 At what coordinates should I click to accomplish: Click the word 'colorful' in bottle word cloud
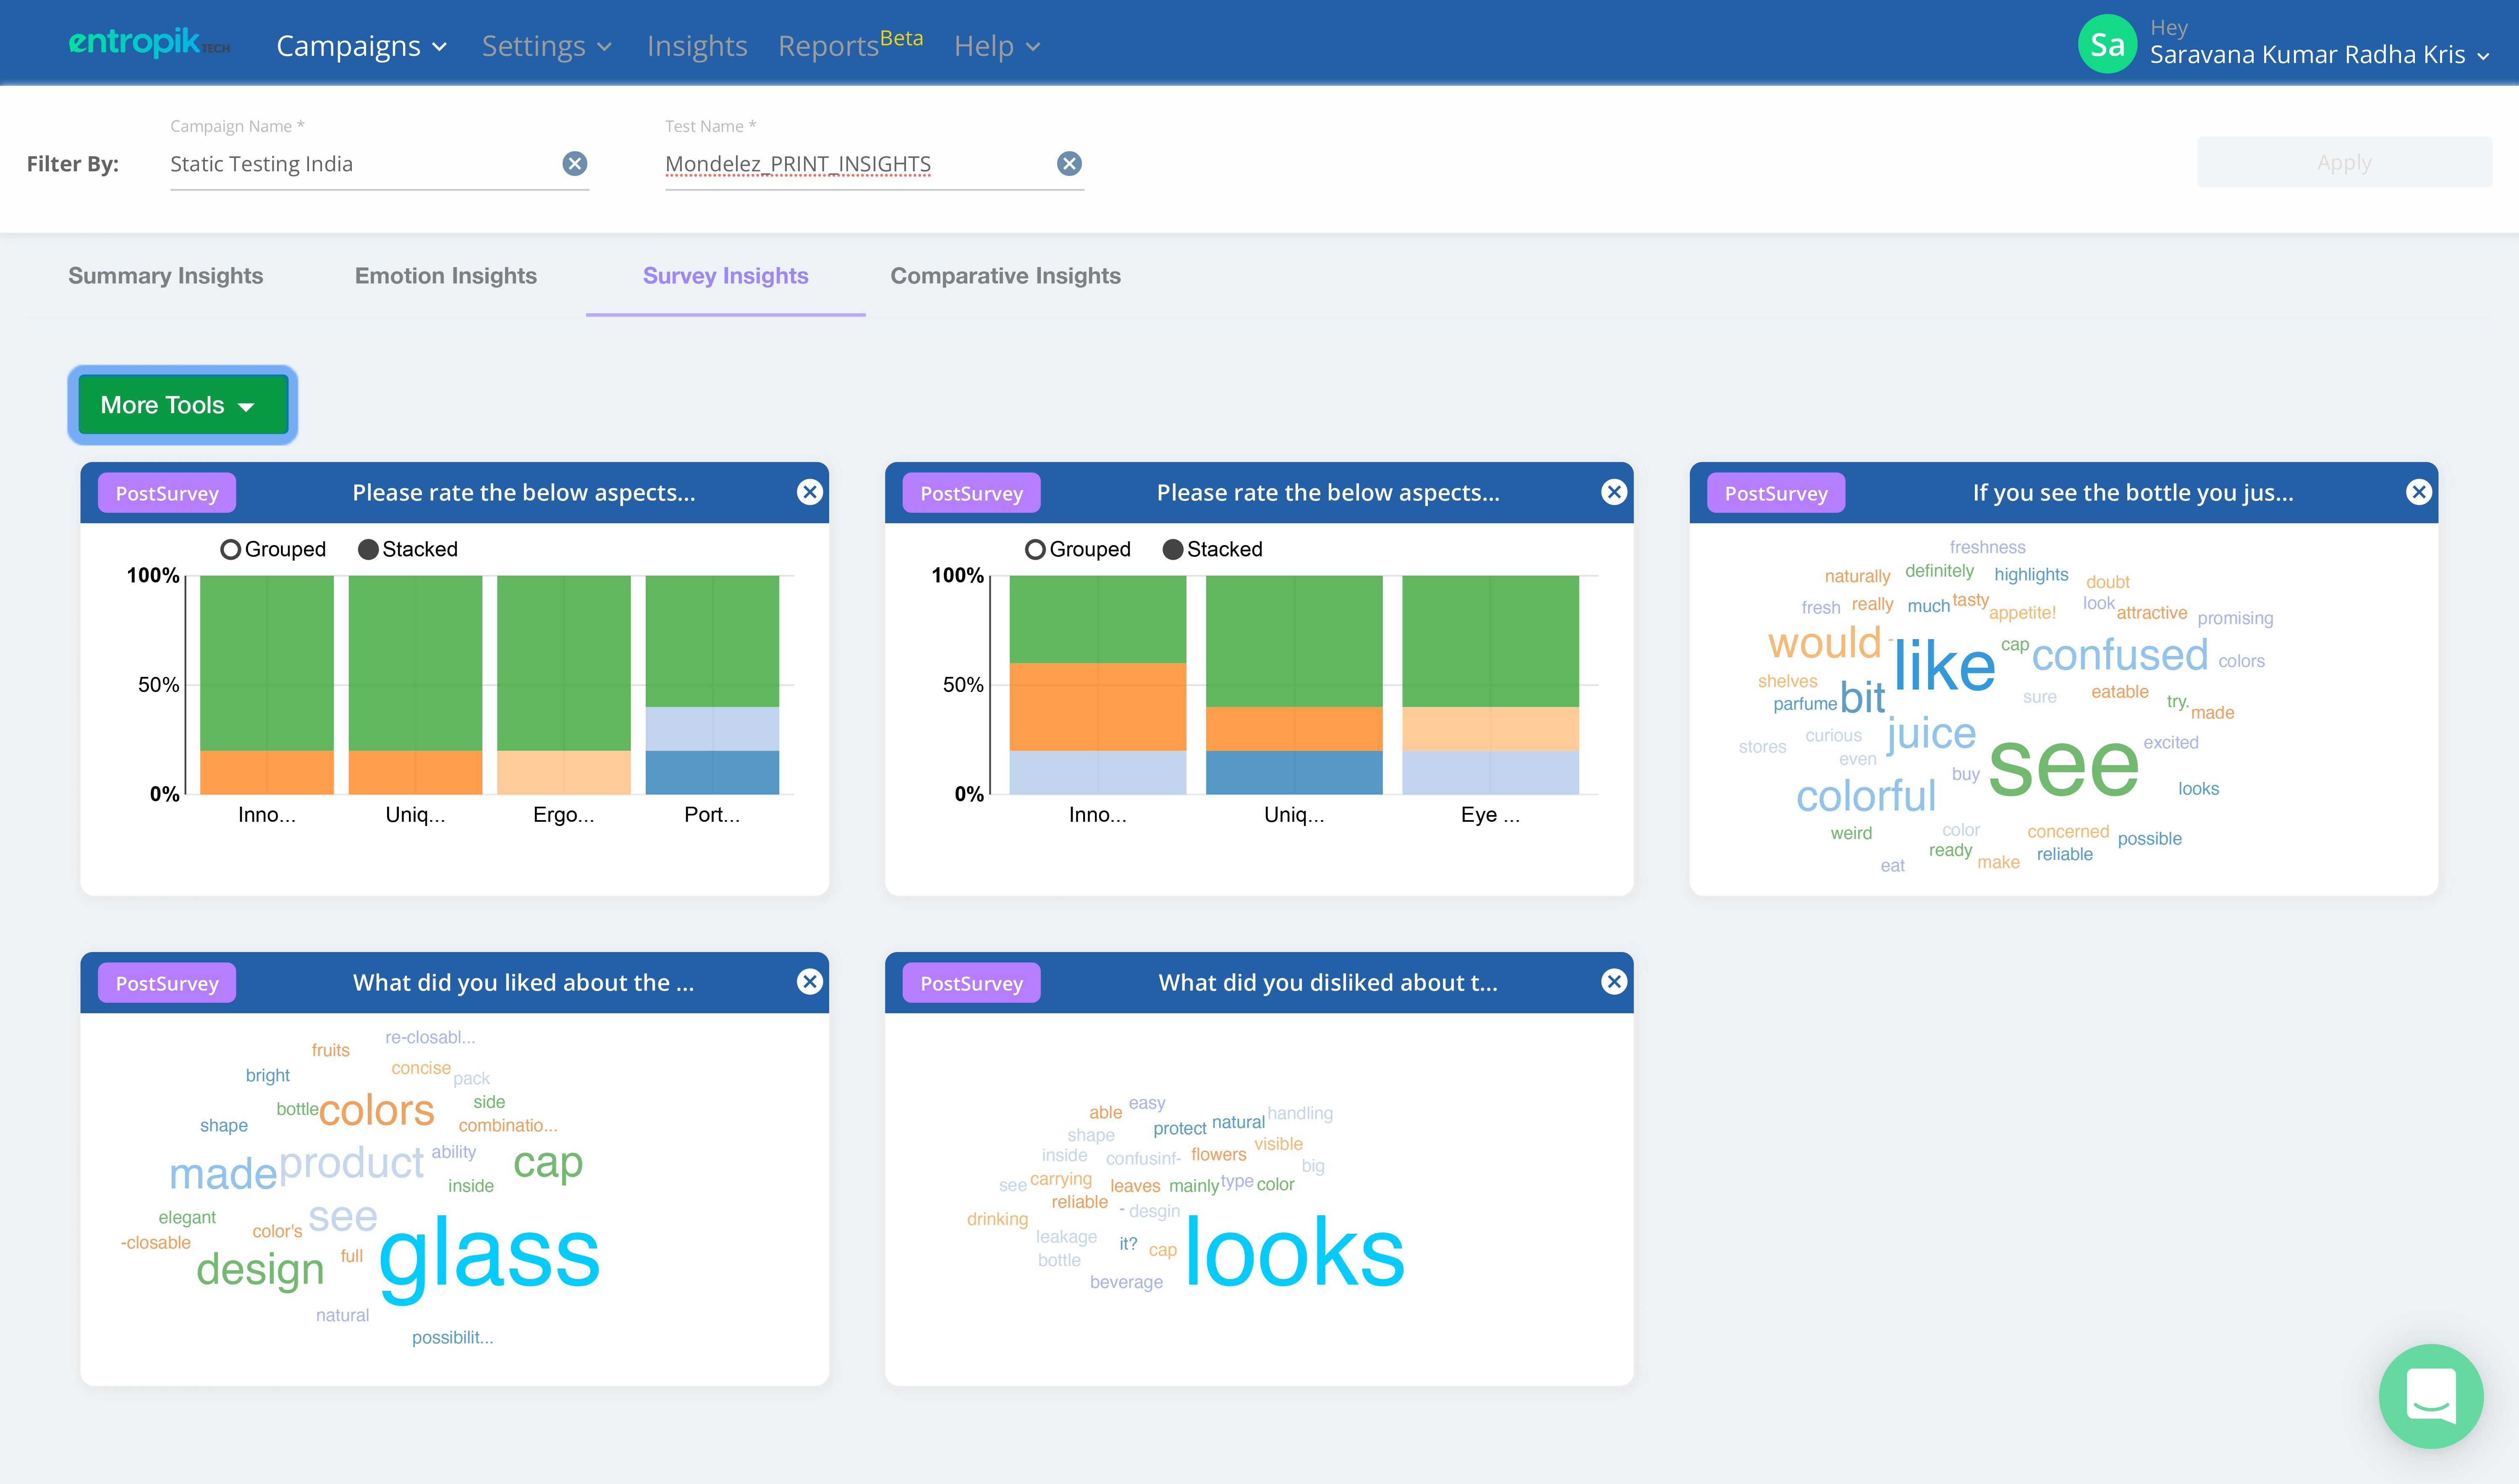(1866, 796)
